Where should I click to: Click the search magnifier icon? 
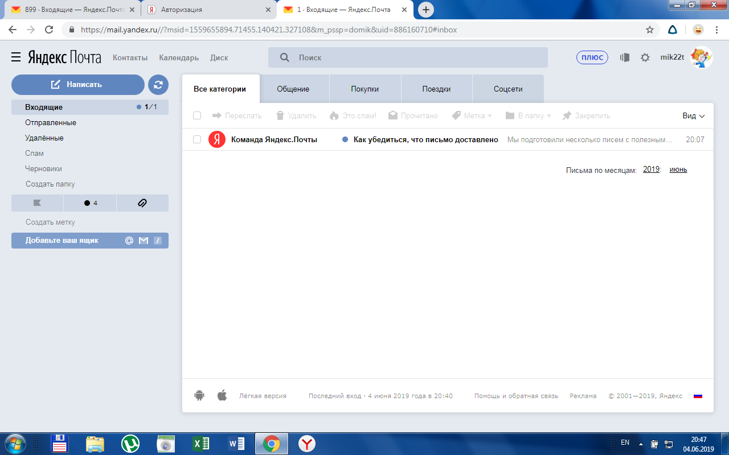284,57
